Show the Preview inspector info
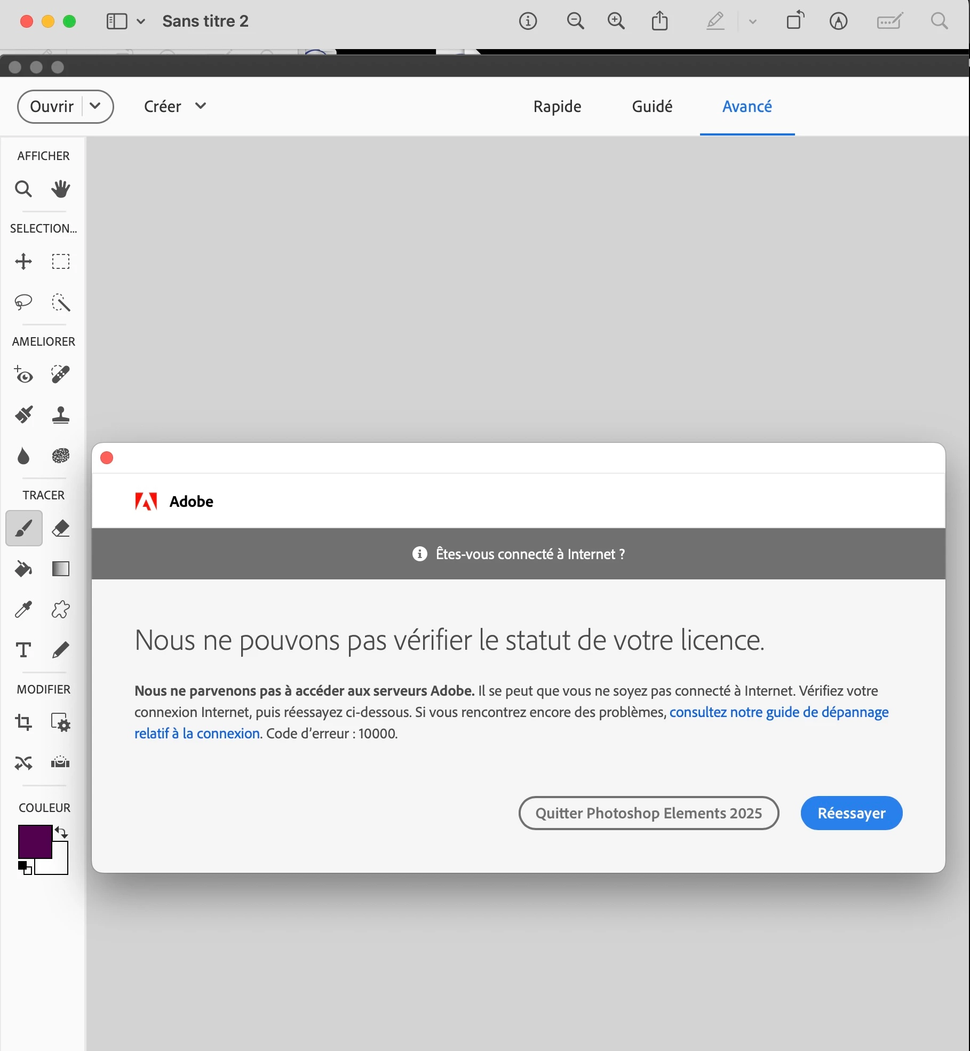 [528, 21]
